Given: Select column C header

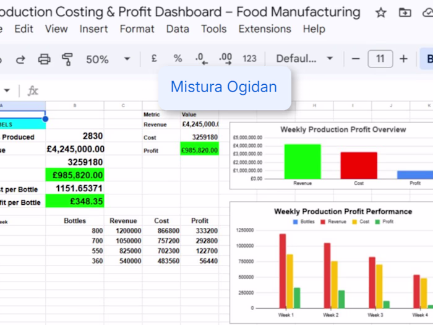Looking at the screenshot, I should click(x=123, y=105).
